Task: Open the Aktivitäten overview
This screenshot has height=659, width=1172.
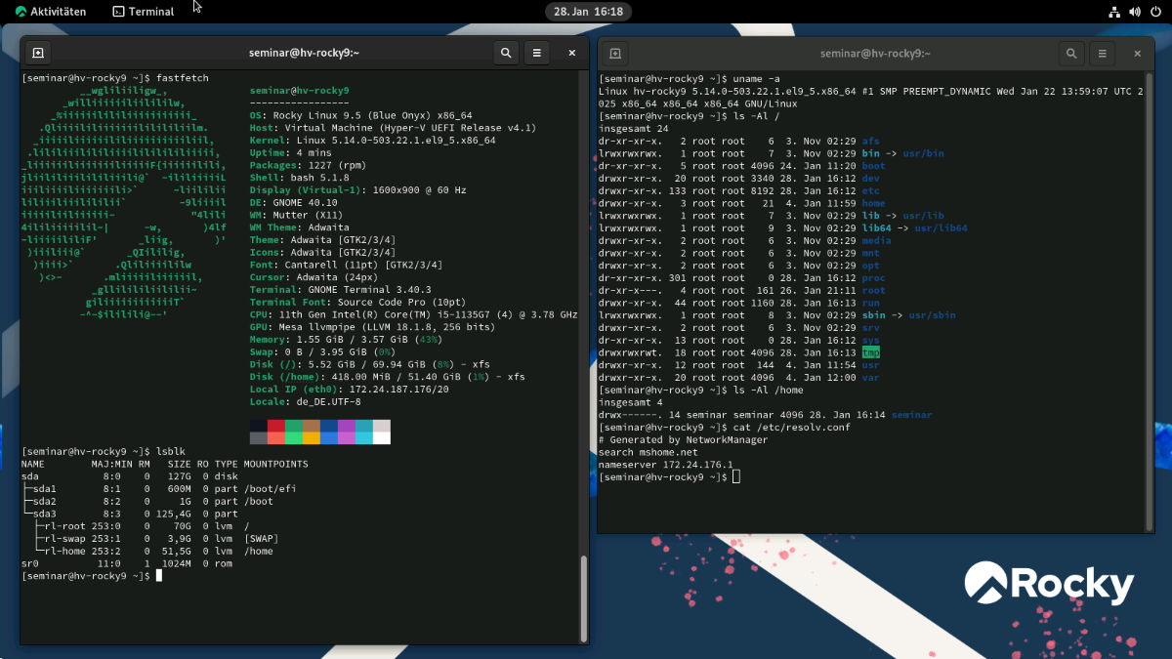Action: [51, 12]
